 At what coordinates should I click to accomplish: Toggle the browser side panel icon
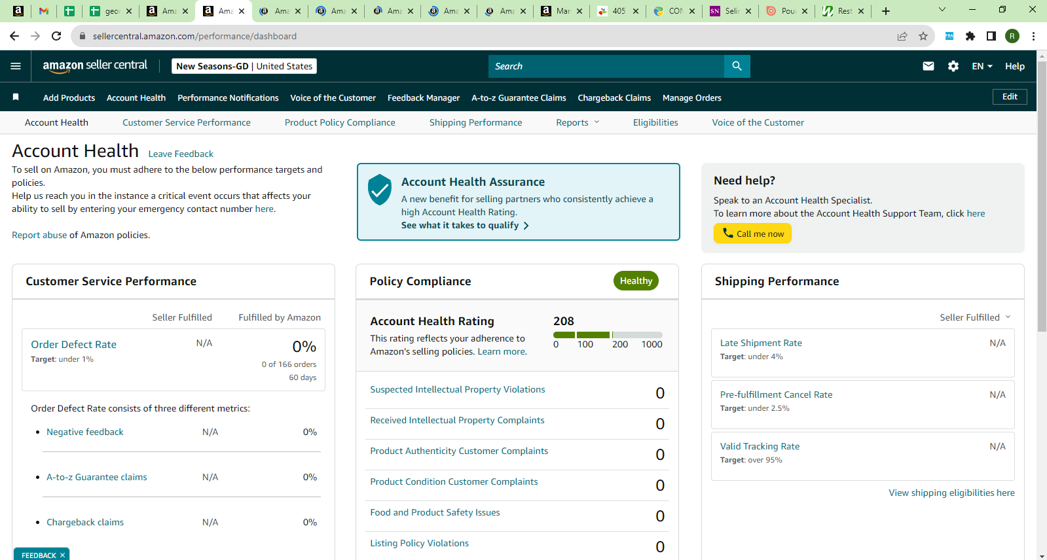(x=991, y=36)
